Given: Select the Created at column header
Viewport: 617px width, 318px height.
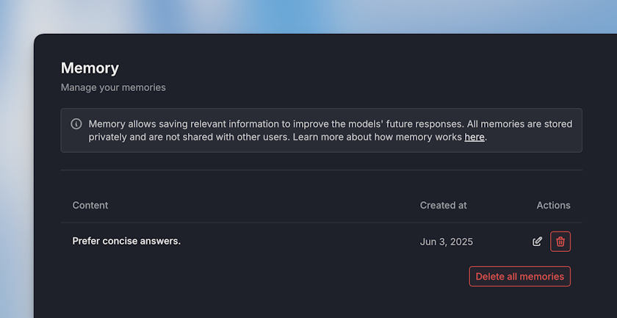Looking at the screenshot, I should pyautogui.click(x=443, y=206).
